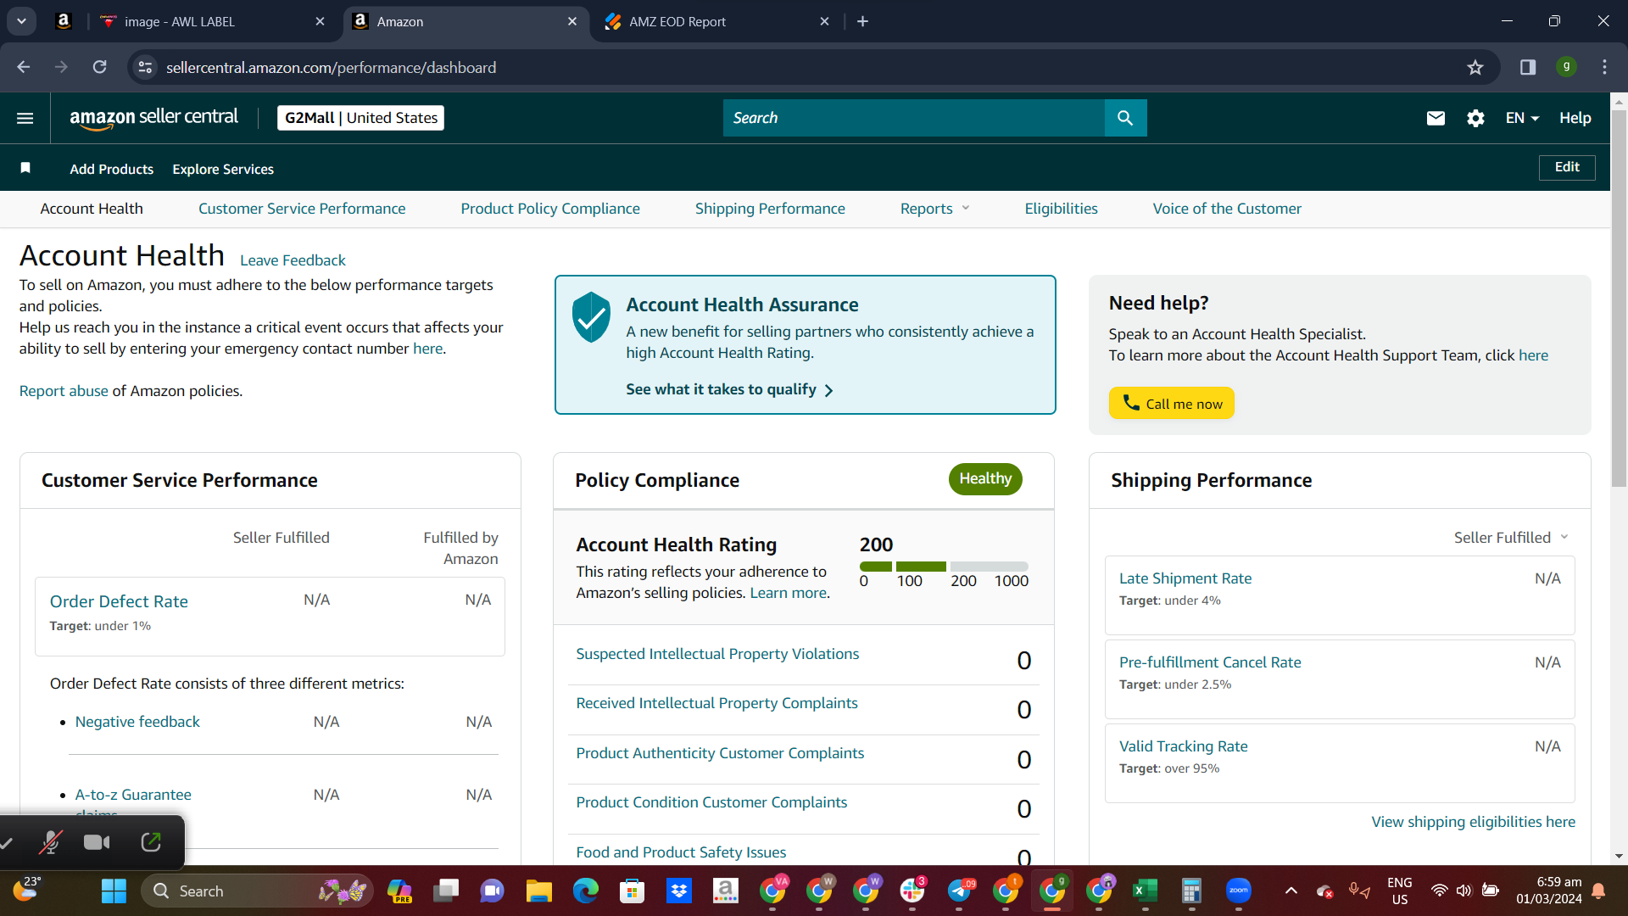This screenshot has width=1628, height=916.
Task: Toggle the Zoom microphone mute
Action: [51, 842]
